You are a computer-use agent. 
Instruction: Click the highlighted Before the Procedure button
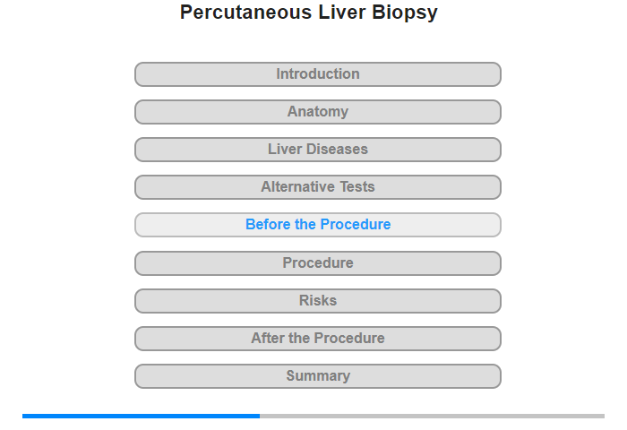pyautogui.click(x=318, y=225)
